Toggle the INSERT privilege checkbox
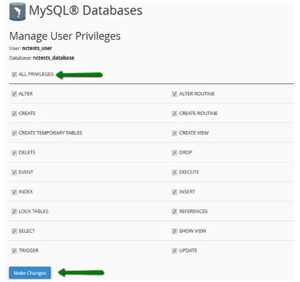This screenshot has height=282, width=300. pos(174,191)
